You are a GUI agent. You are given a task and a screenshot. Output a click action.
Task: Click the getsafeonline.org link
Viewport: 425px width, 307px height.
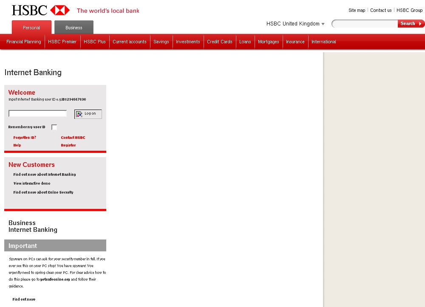[55, 279]
